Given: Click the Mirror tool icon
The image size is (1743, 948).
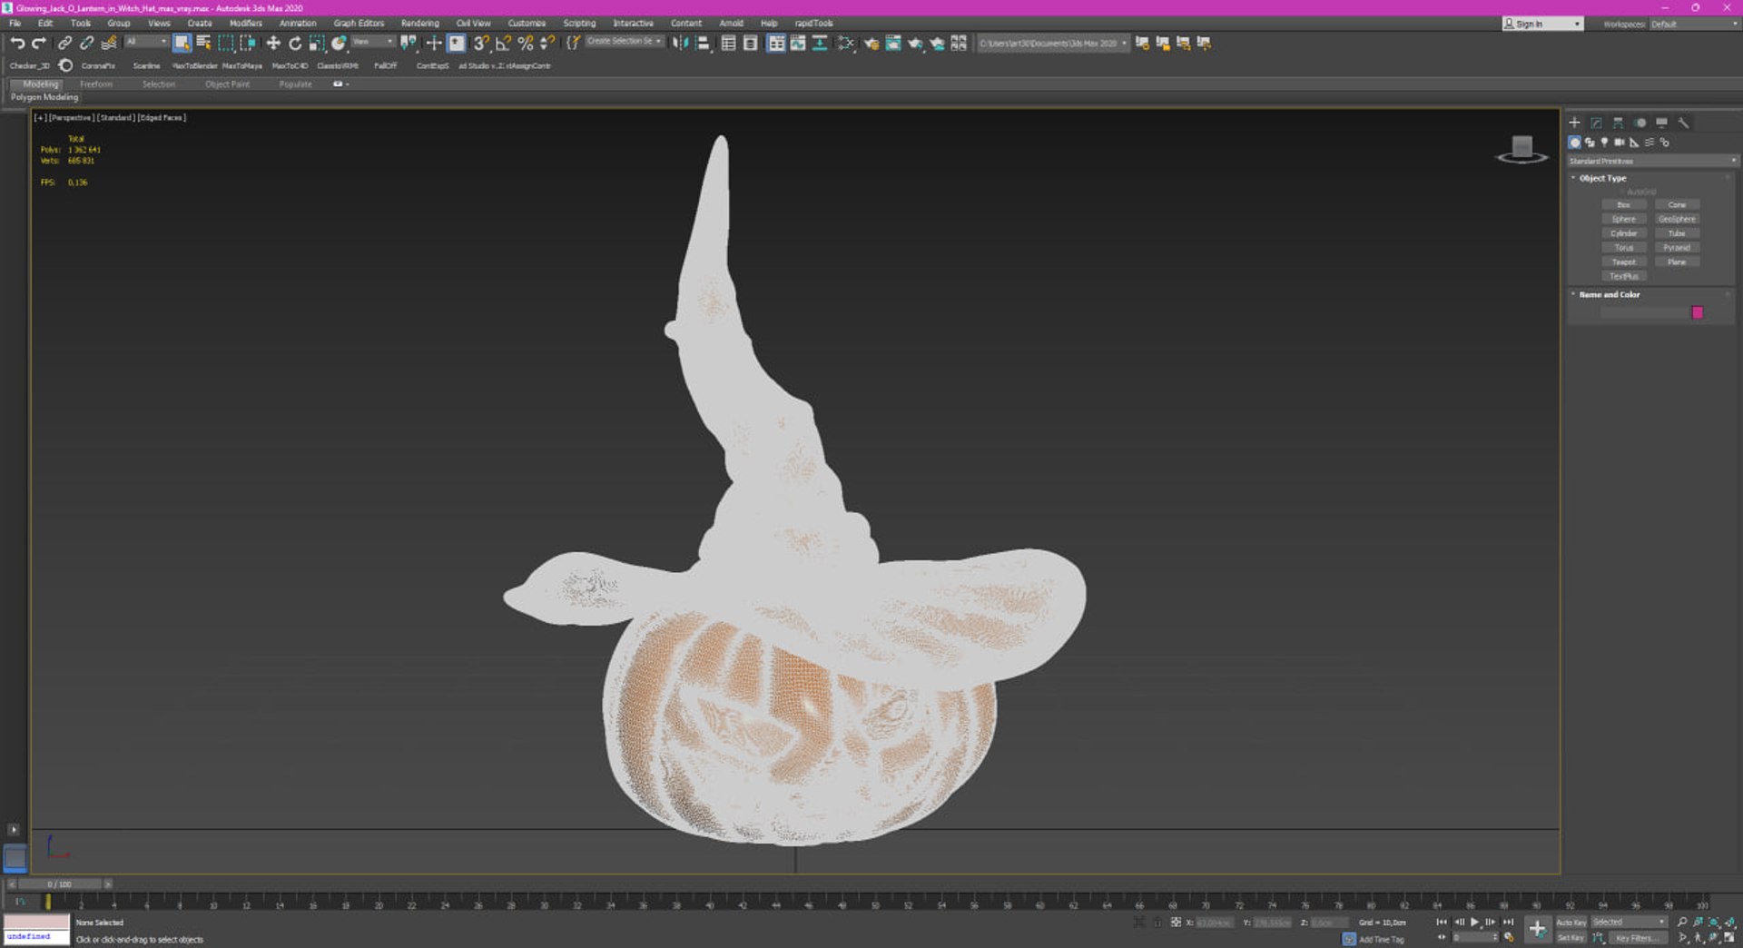Looking at the screenshot, I should point(681,43).
